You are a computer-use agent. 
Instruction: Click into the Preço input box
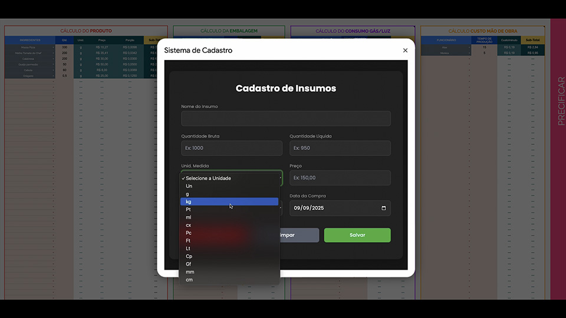(340, 178)
